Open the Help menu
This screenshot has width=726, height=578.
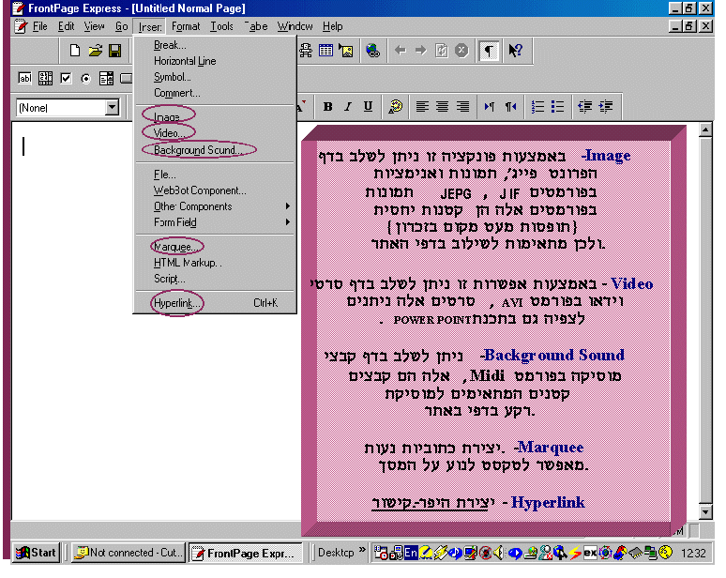332,26
